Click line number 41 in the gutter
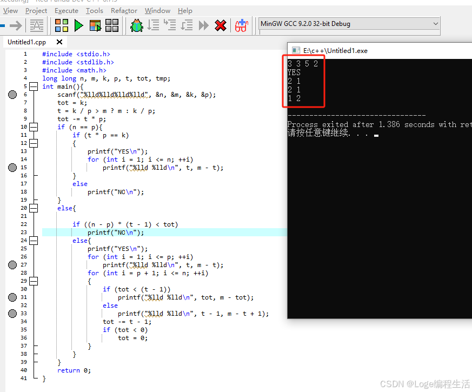Screen dimensions: 472x392 coord(24,378)
